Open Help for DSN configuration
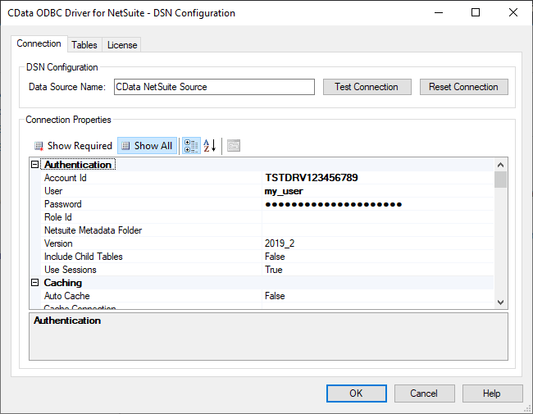Screen dimensions: 533x414 (x=492, y=394)
